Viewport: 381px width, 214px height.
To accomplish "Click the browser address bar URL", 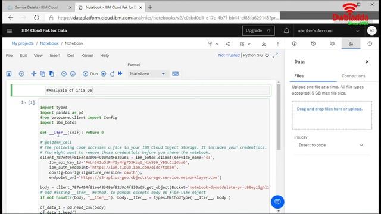I will tap(168, 18).
